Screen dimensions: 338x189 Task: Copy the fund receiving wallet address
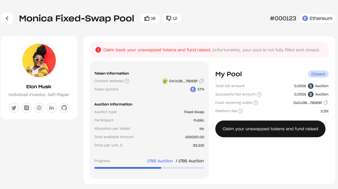coord(326,103)
